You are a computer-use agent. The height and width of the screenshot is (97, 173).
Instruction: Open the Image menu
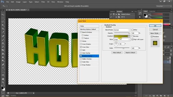pos(18,2)
